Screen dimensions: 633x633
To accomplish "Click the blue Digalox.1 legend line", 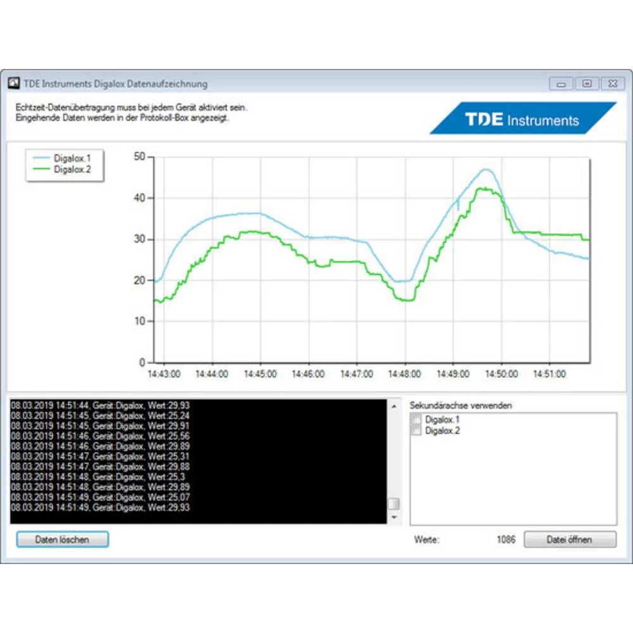I will click(x=42, y=158).
